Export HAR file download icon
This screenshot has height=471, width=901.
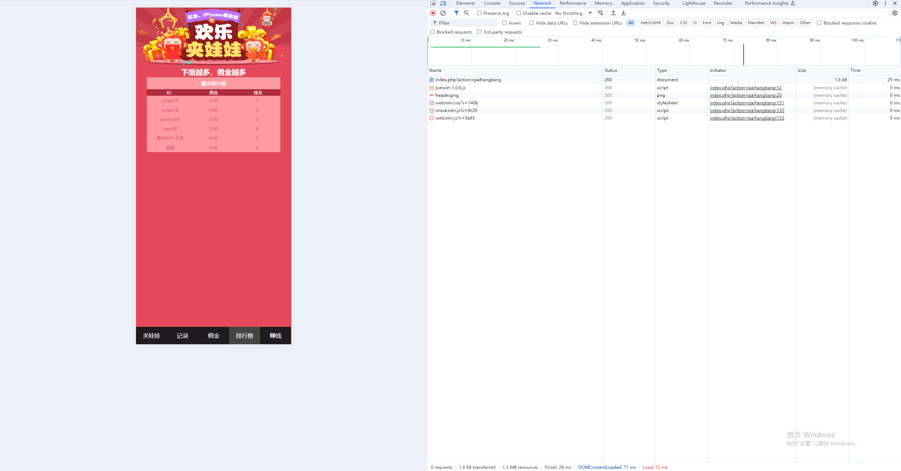[x=624, y=13]
